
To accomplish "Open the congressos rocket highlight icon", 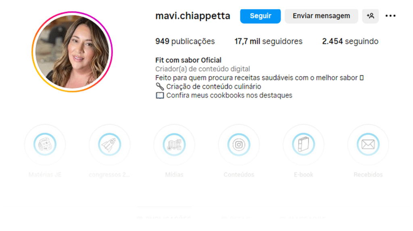I will [x=110, y=145].
